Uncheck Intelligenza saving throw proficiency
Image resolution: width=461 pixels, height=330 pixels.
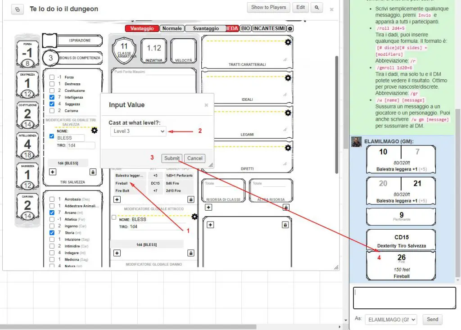point(52,97)
